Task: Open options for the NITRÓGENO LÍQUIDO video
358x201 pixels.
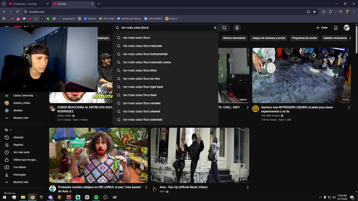Action: click(x=349, y=107)
